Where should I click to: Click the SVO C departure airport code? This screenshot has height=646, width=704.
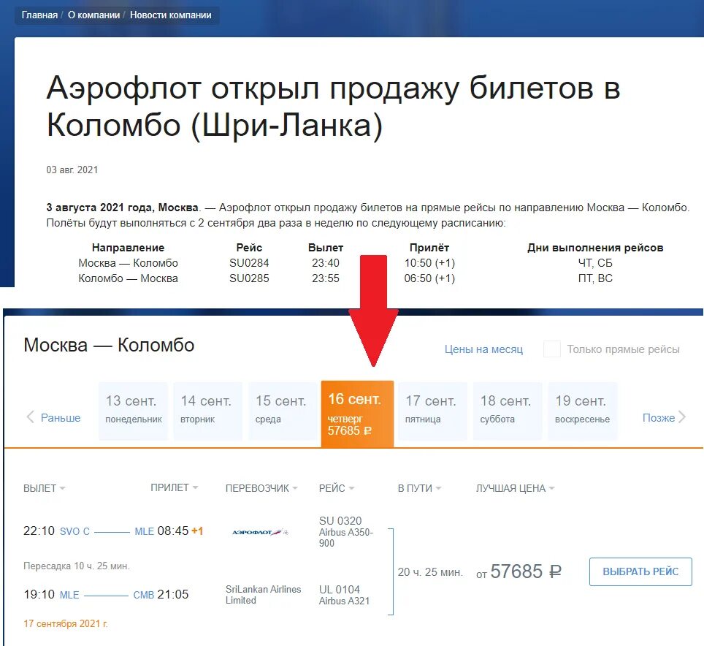[x=74, y=531]
